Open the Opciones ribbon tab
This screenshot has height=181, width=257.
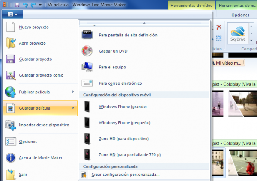[x=240, y=15]
